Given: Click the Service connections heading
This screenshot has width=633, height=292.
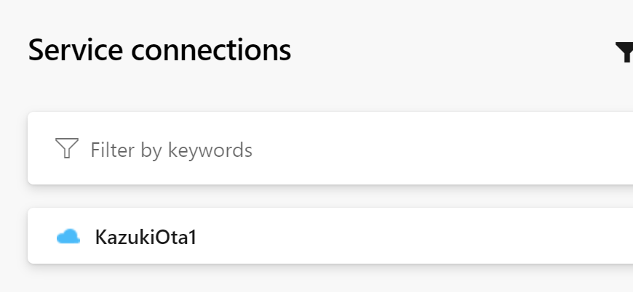Looking at the screenshot, I should tap(159, 51).
